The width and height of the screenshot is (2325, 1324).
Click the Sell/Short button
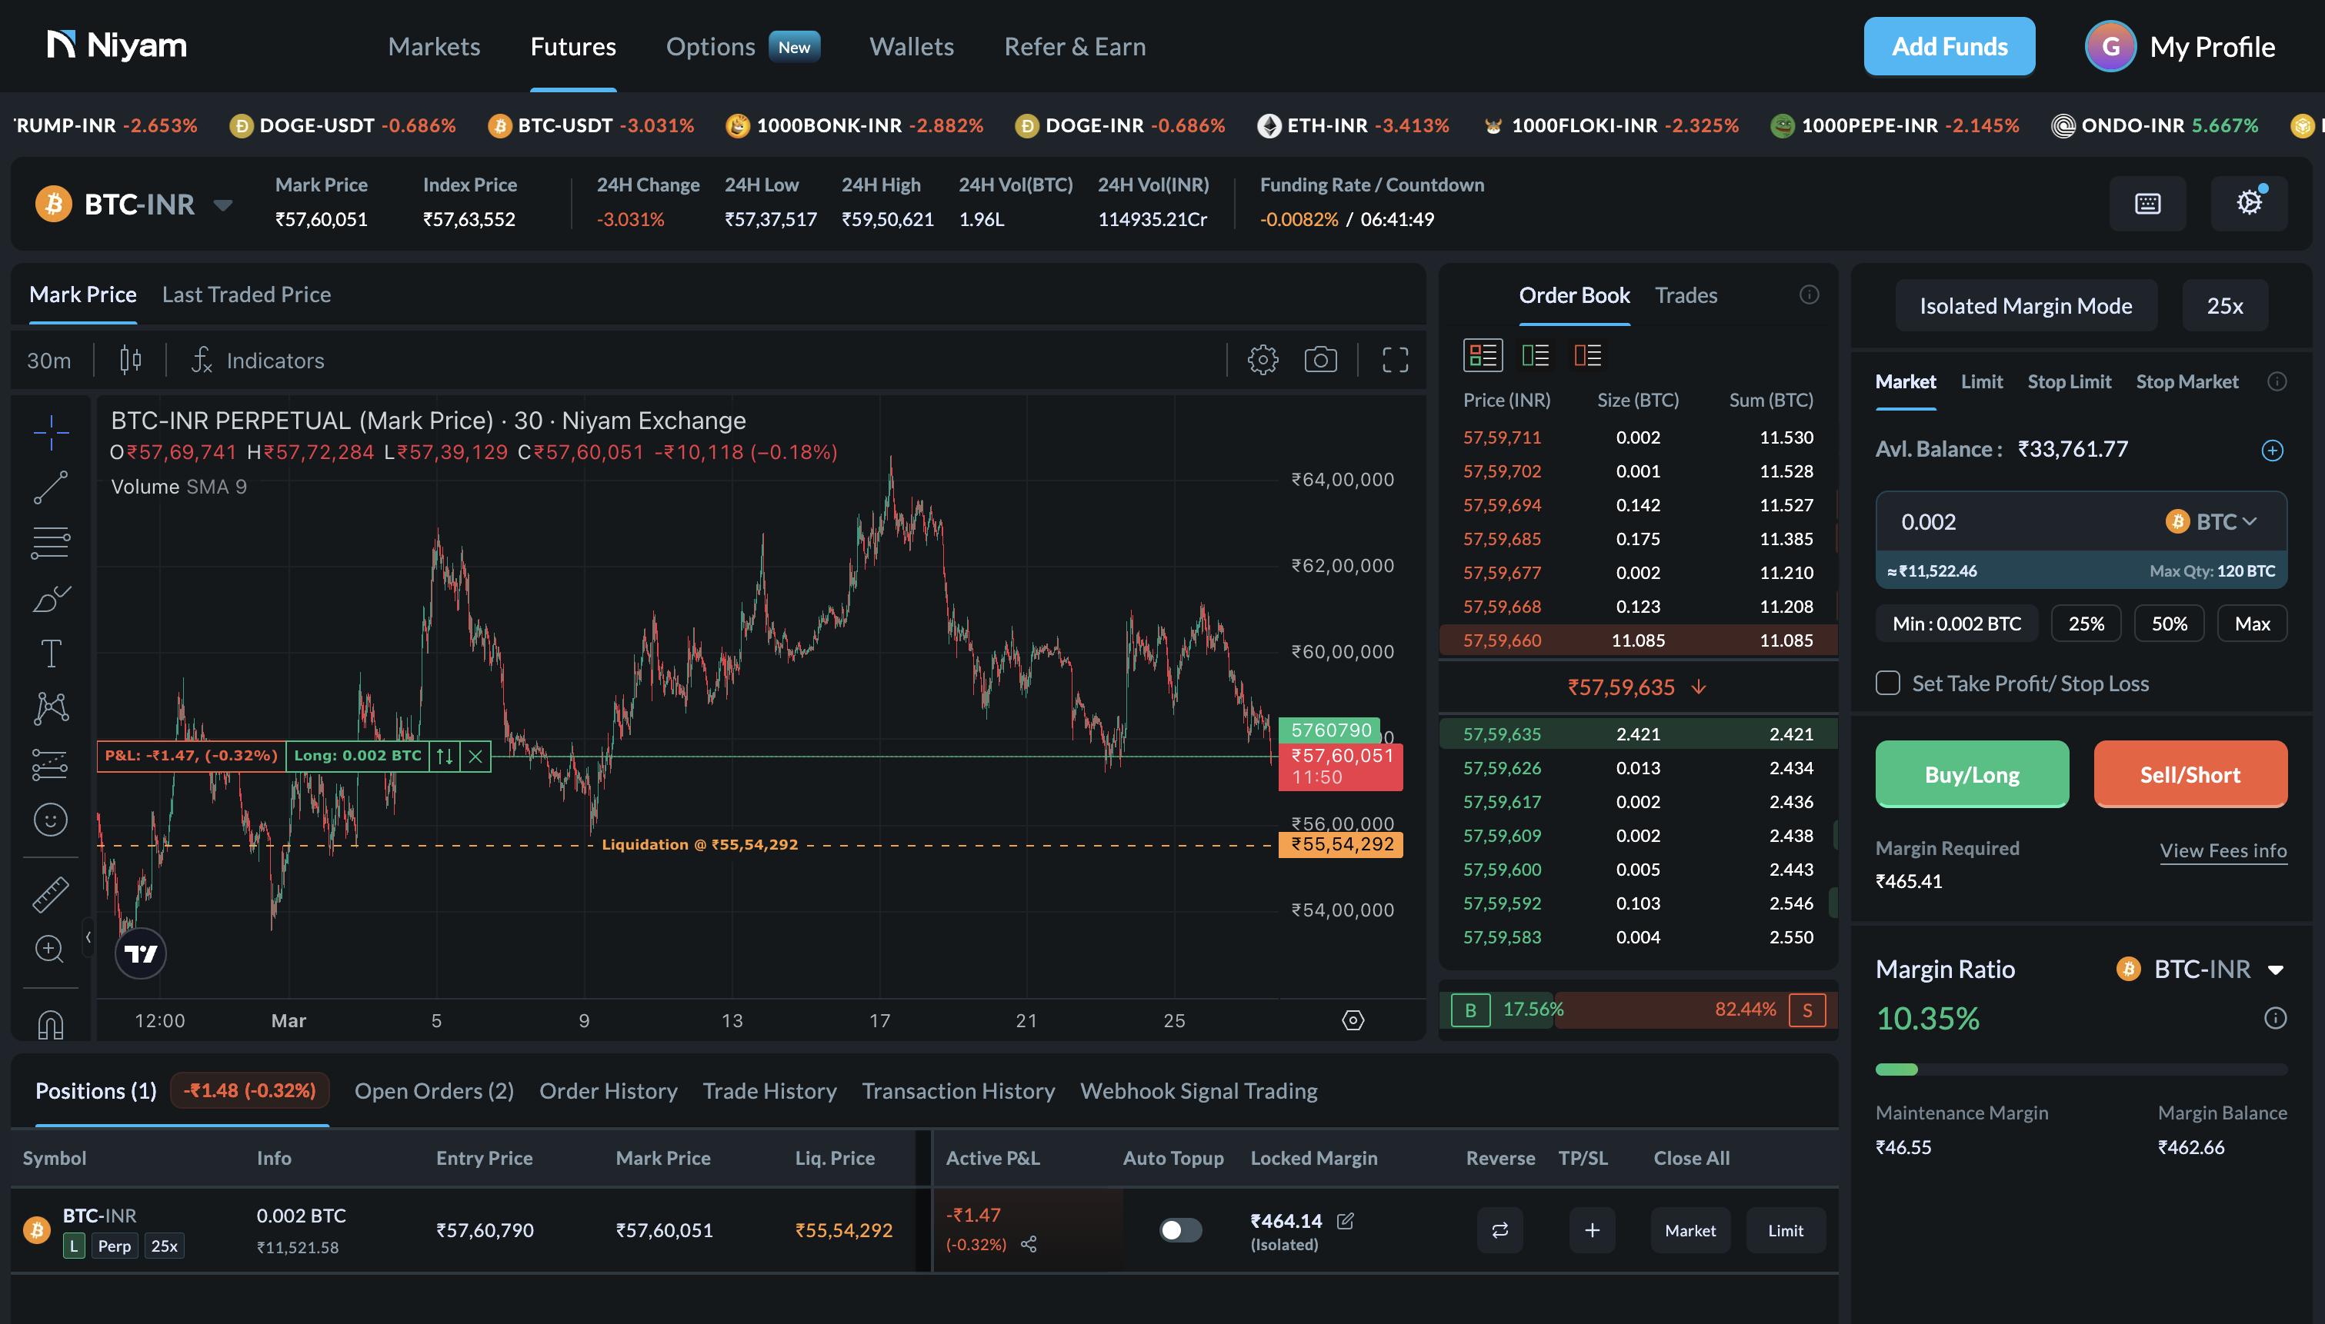[x=2190, y=773]
